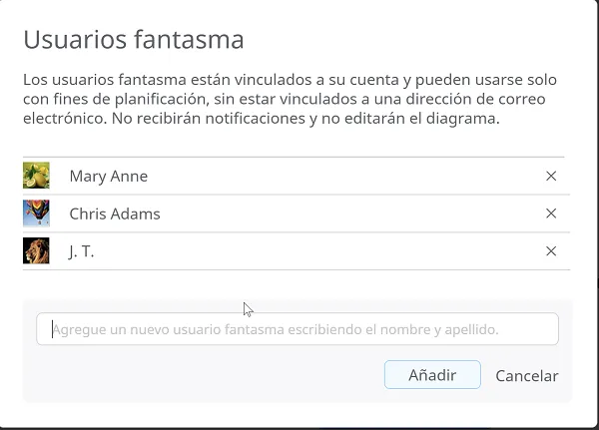Click the lion avatar of J. T.
The height and width of the screenshot is (430, 599).
[36, 250]
